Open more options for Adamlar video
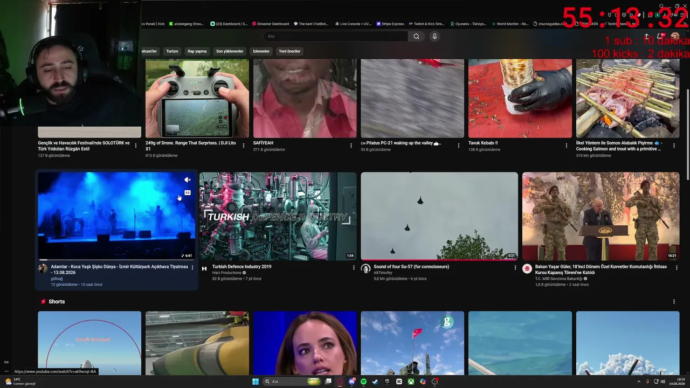The image size is (690, 388). (192, 267)
